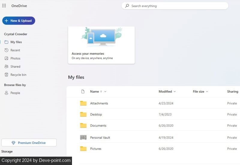Click the file type column icon
Image resolution: width=240 pixels, height=165 pixels.
pos(83,92)
